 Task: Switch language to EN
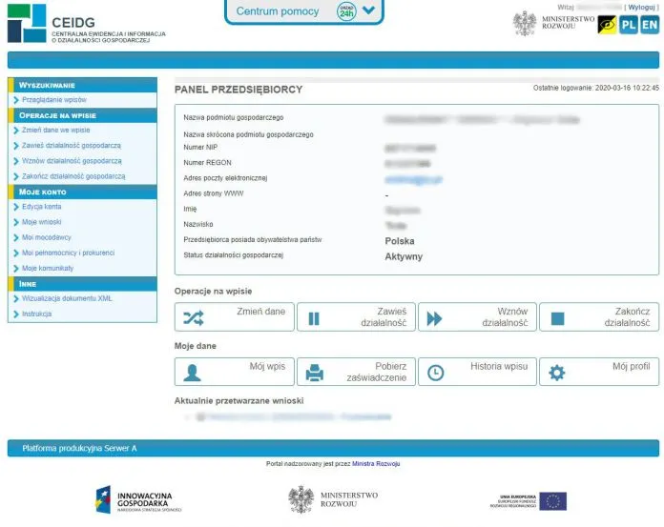click(x=649, y=25)
